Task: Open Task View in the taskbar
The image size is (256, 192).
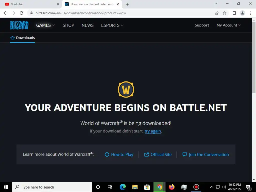Action: (x=110, y=187)
